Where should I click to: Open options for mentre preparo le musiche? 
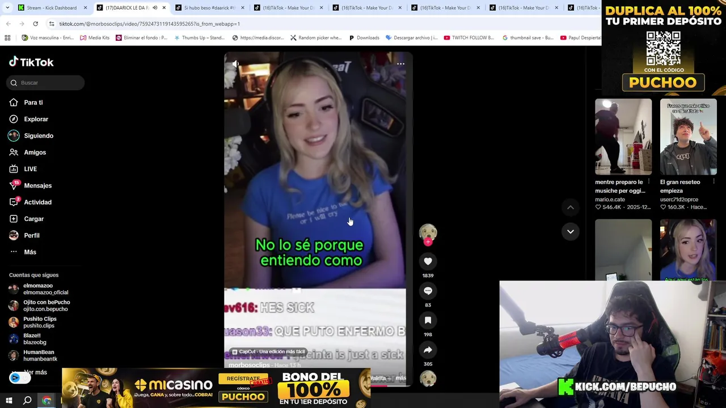tap(649, 182)
